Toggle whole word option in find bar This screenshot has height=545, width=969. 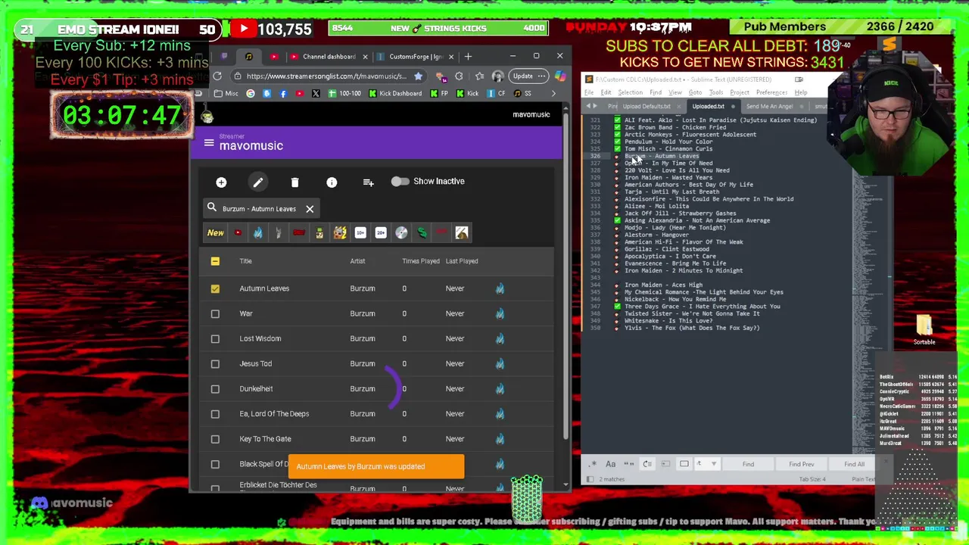(x=629, y=464)
